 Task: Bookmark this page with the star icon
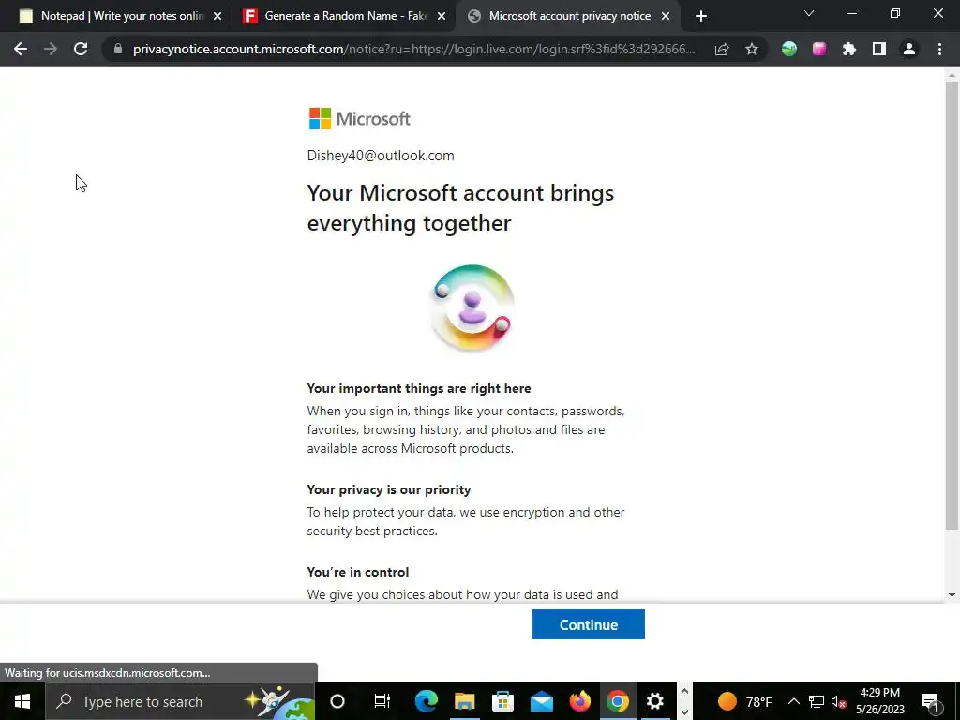pyautogui.click(x=752, y=50)
